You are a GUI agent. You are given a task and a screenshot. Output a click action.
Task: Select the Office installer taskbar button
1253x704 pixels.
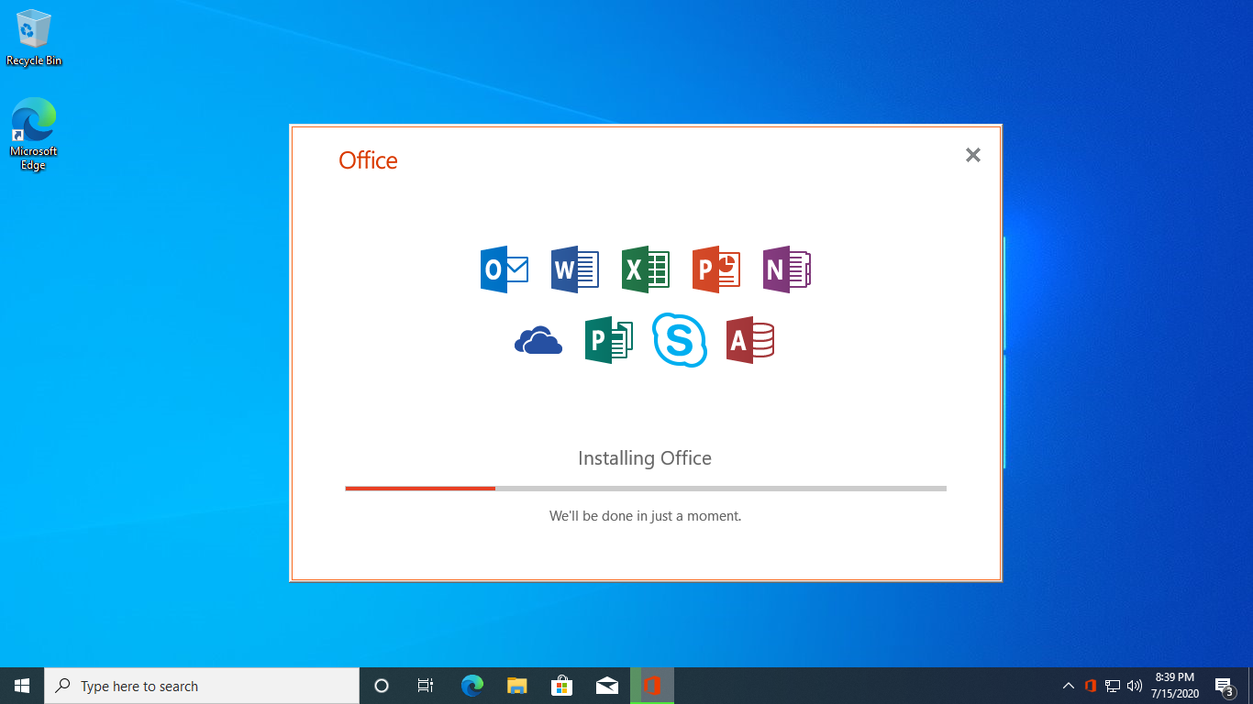coord(652,686)
